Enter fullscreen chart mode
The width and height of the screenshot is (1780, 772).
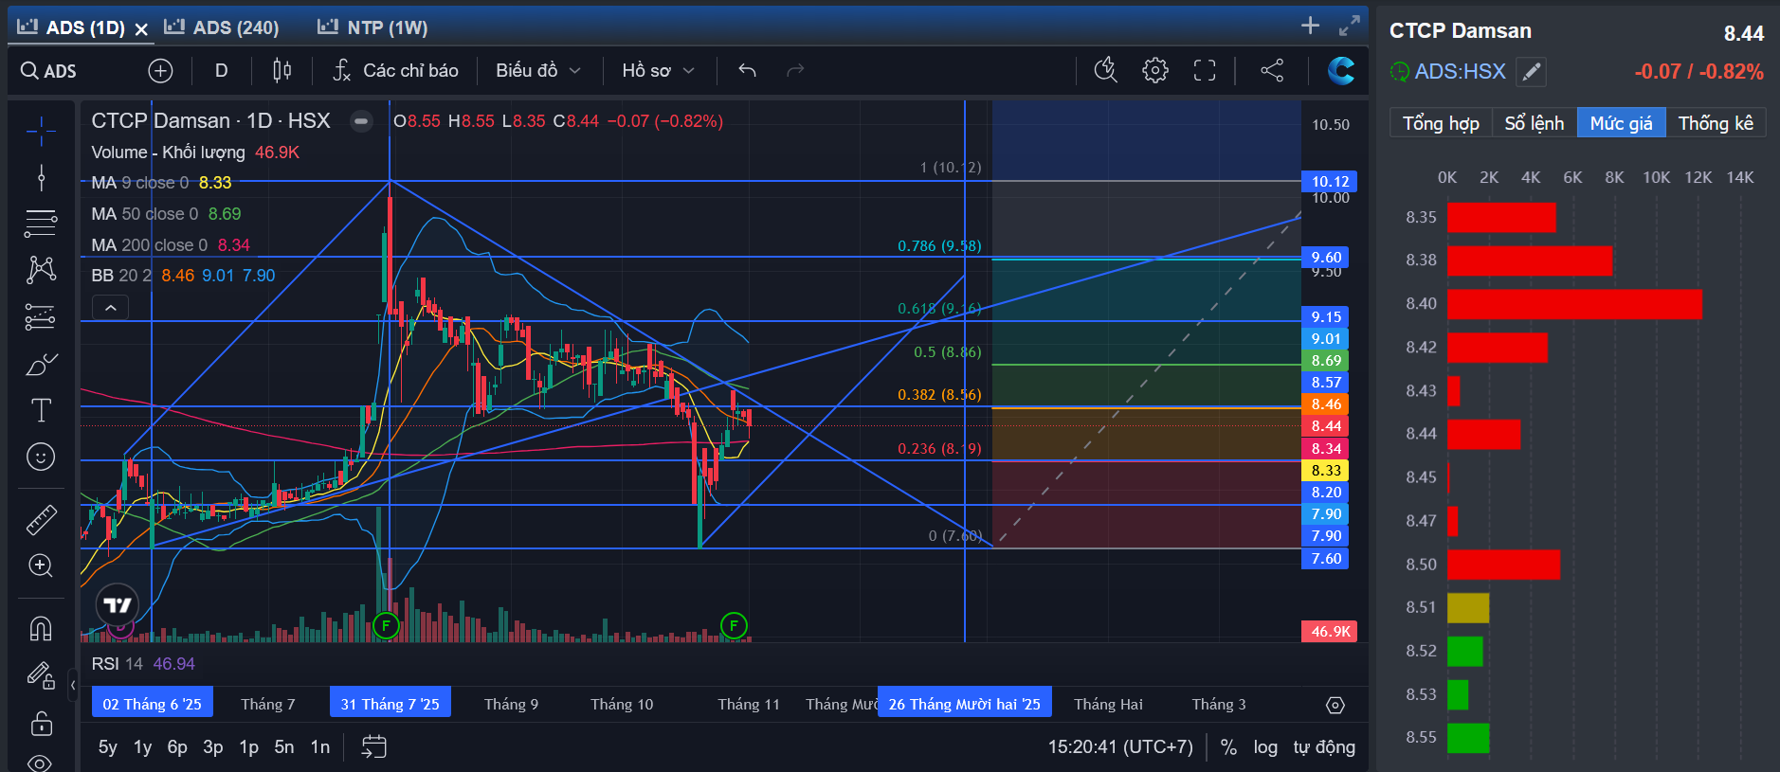tap(1205, 70)
